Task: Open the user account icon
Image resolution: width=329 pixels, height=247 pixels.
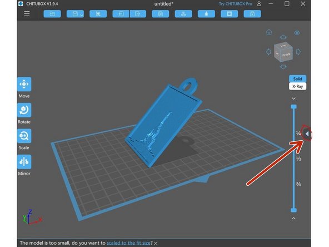Action: (259, 4)
